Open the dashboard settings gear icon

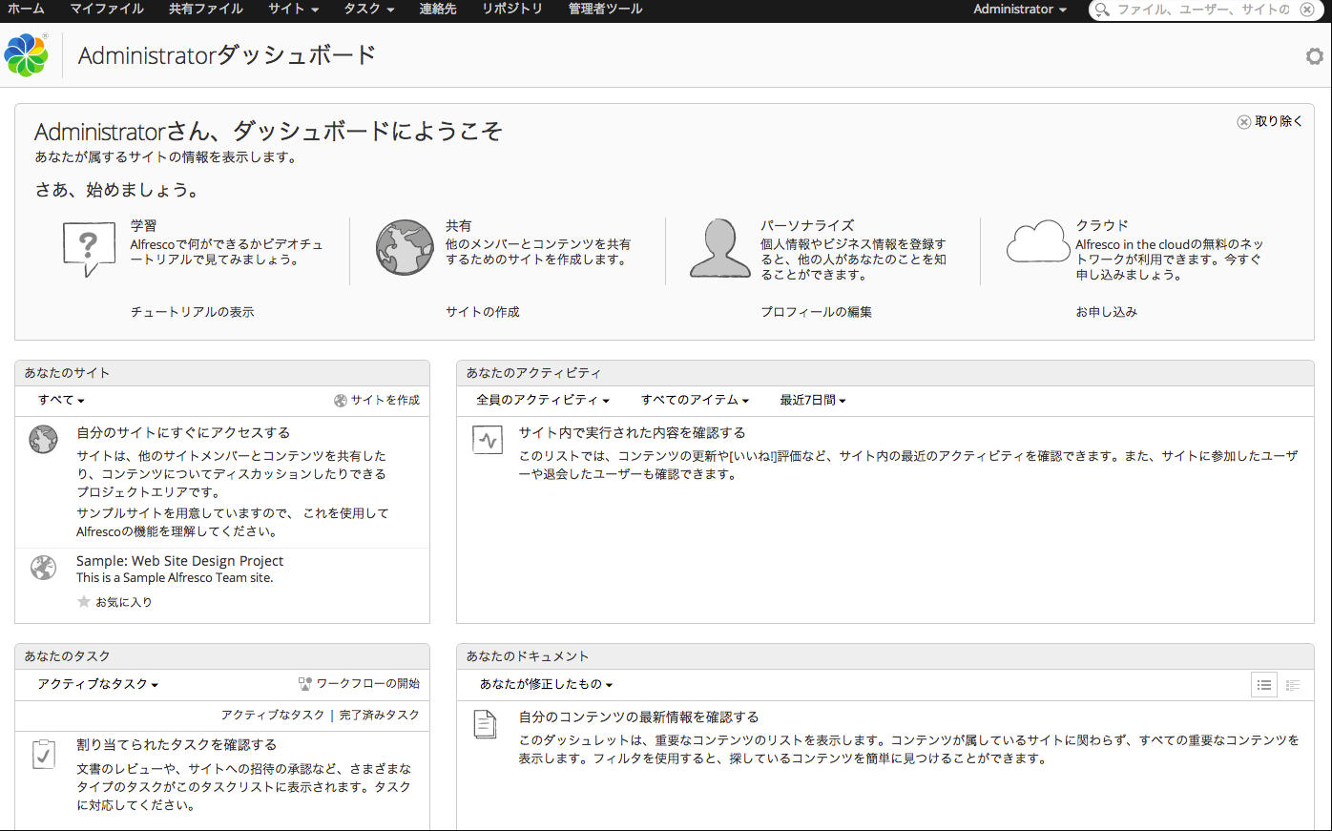pos(1315,56)
